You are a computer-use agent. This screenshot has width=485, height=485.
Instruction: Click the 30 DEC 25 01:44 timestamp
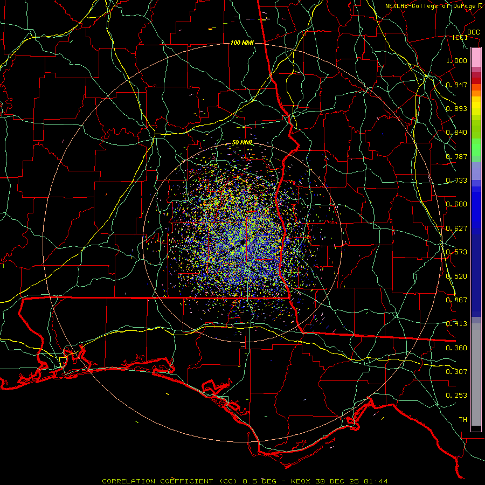[352, 481]
